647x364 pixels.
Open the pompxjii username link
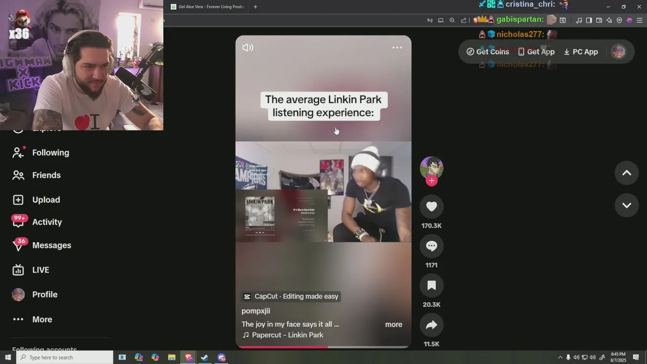pyautogui.click(x=256, y=311)
